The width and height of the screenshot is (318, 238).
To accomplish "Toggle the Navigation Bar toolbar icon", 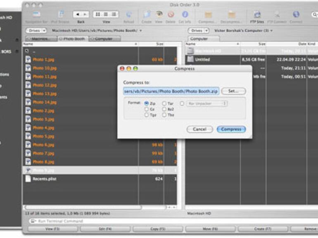I will coord(36,14).
